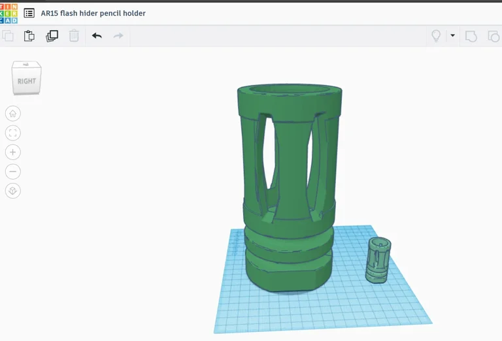This screenshot has height=341, width=502.
Task: Toggle show all with lightbulb icon
Action: tap(436, 36)
